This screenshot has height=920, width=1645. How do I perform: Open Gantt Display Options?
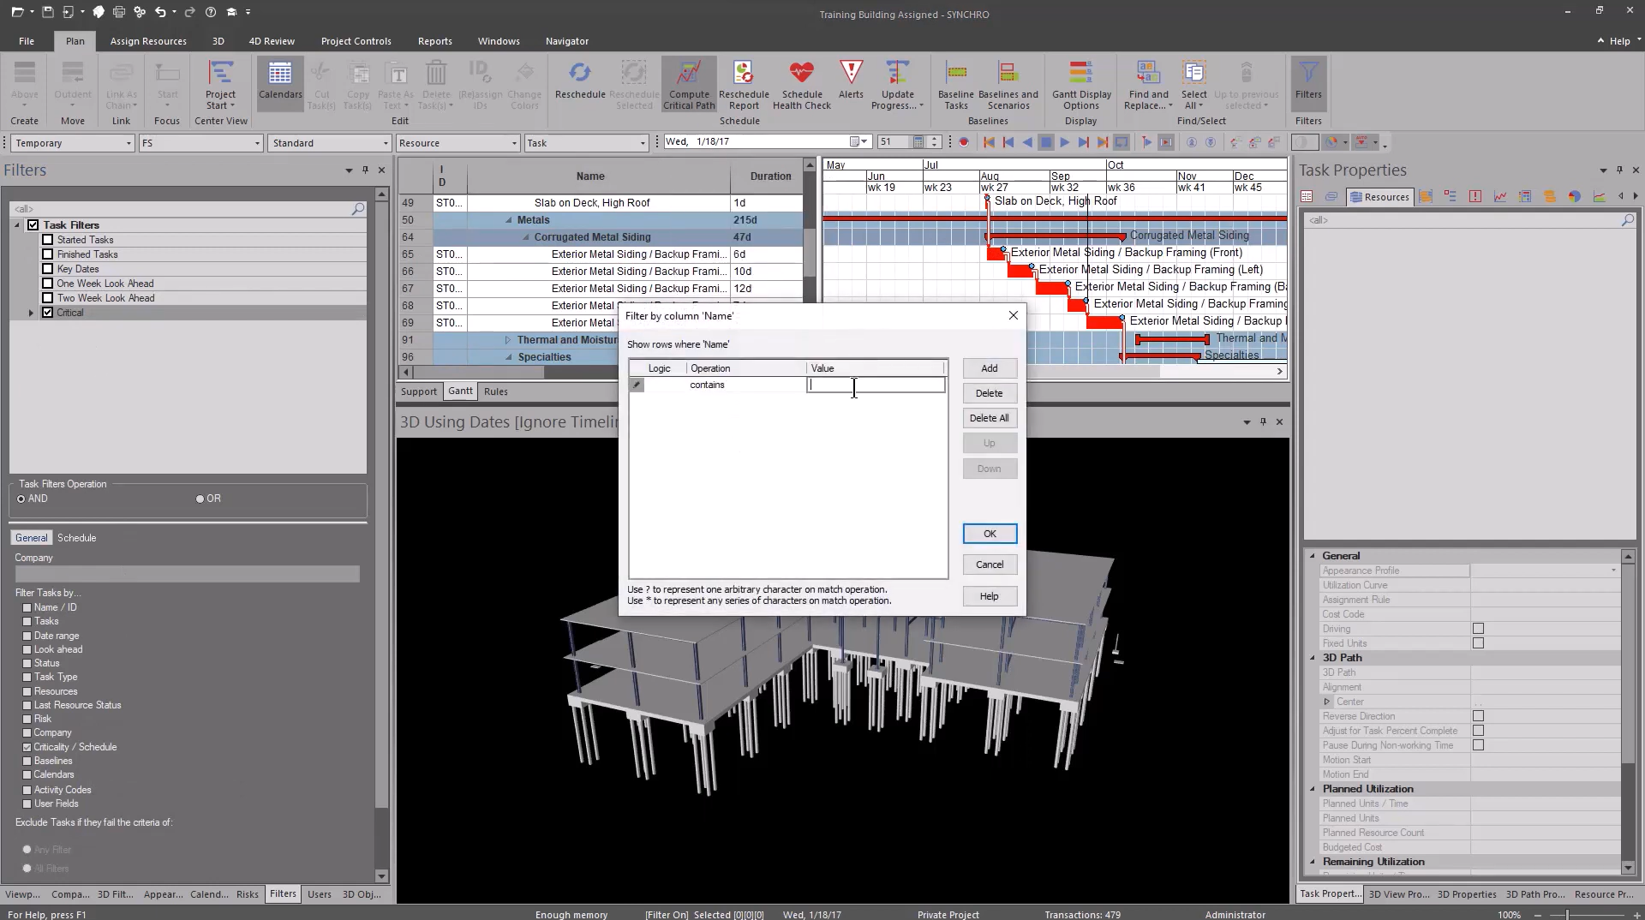1081,85
